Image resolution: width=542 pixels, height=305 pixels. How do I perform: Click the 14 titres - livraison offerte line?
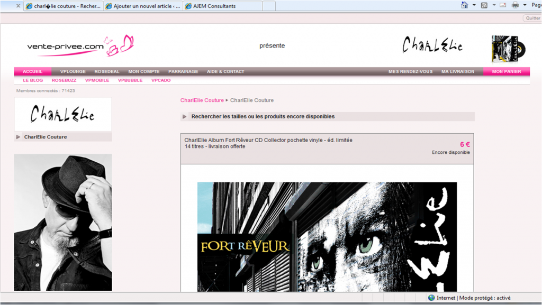pos(215,146)
